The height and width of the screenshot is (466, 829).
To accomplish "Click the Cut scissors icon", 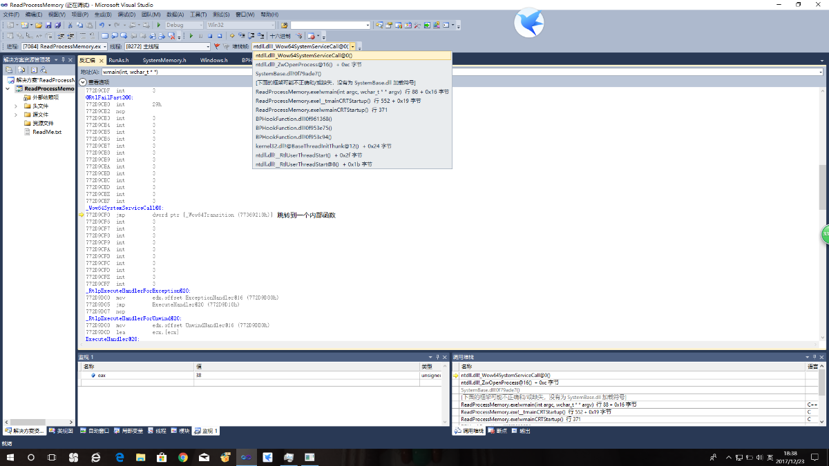I will tap(70, 25).
